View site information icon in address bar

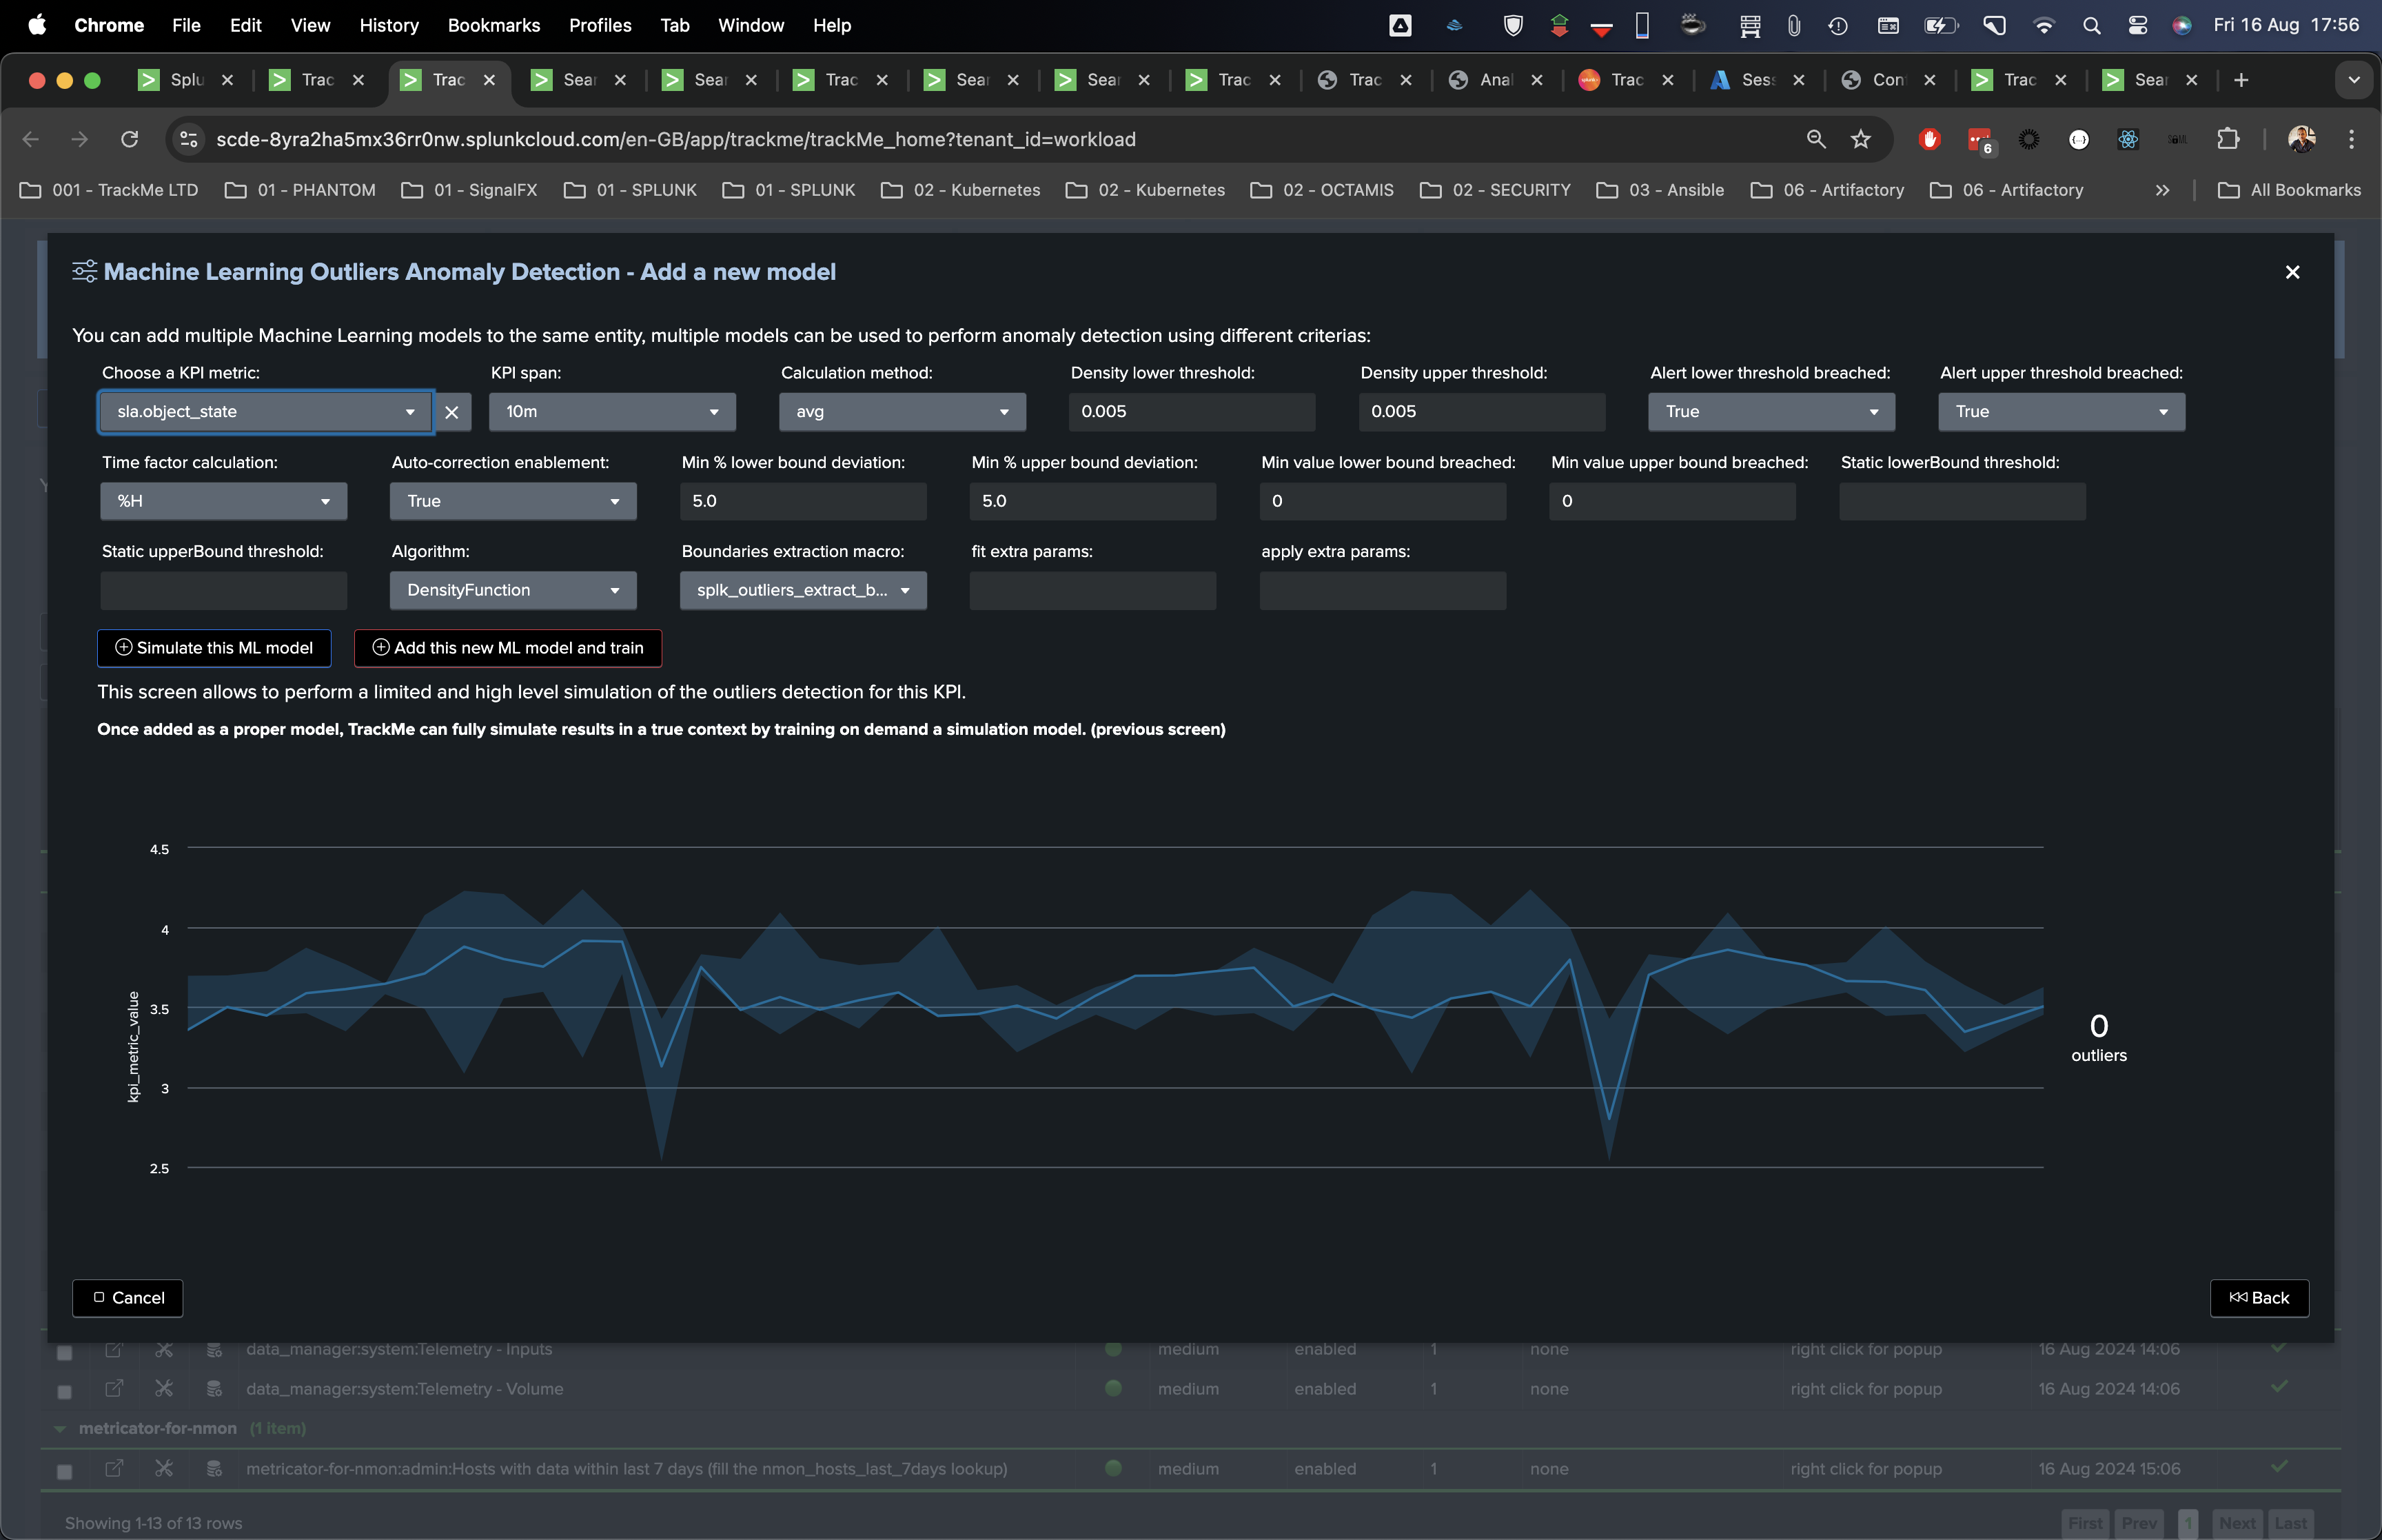tap(189, 139)
